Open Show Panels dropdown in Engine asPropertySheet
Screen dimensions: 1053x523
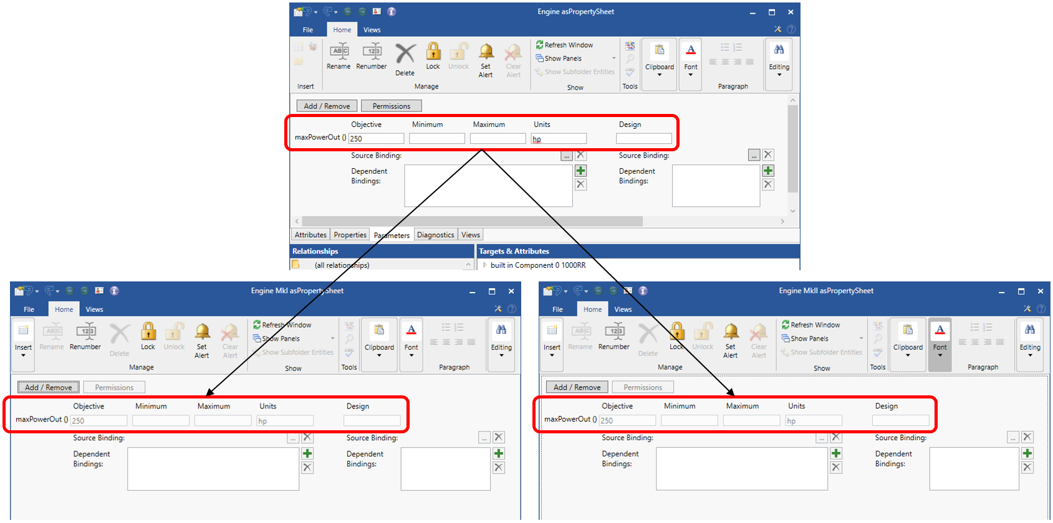[x=614, y=59]
